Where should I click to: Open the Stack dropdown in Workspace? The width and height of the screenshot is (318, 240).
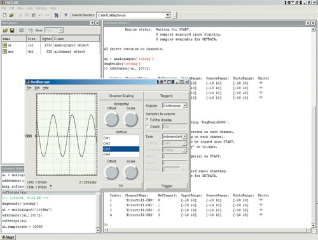coord(60,31)
